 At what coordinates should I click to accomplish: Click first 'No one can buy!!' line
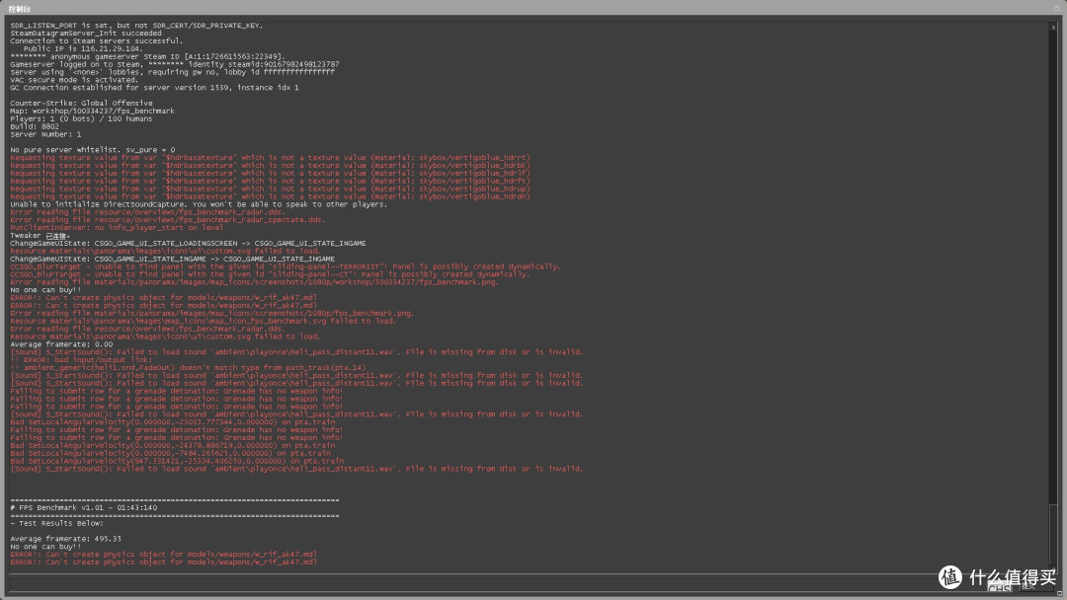(45, 290)
